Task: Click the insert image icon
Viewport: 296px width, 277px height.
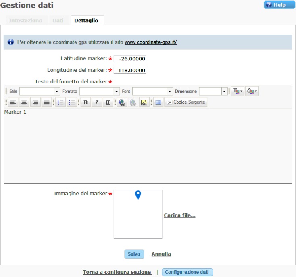Action: click(x=144, y=102)
